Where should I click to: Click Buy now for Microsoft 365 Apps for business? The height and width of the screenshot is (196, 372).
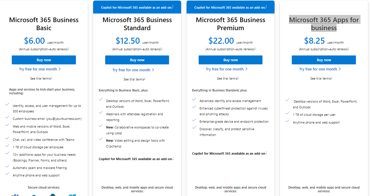[324, 60]
